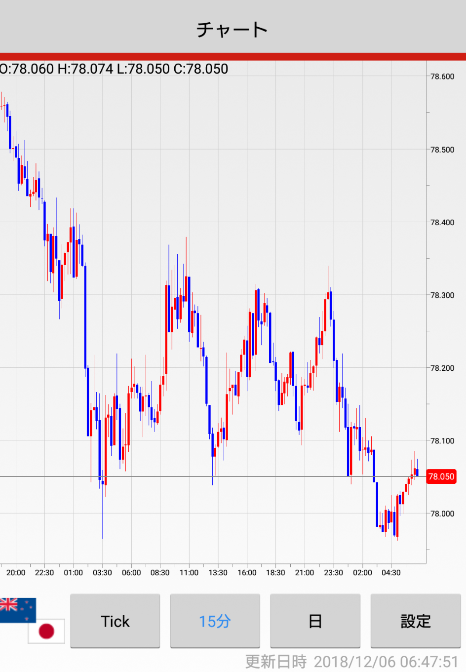
Task: Tap the 78.100 price axis label
Action: 442,441
